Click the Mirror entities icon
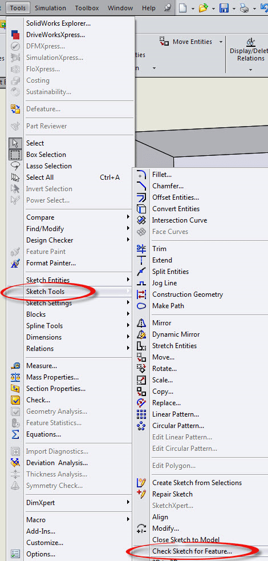The width and height of the screenshot is (268, 561). point(141,323)
